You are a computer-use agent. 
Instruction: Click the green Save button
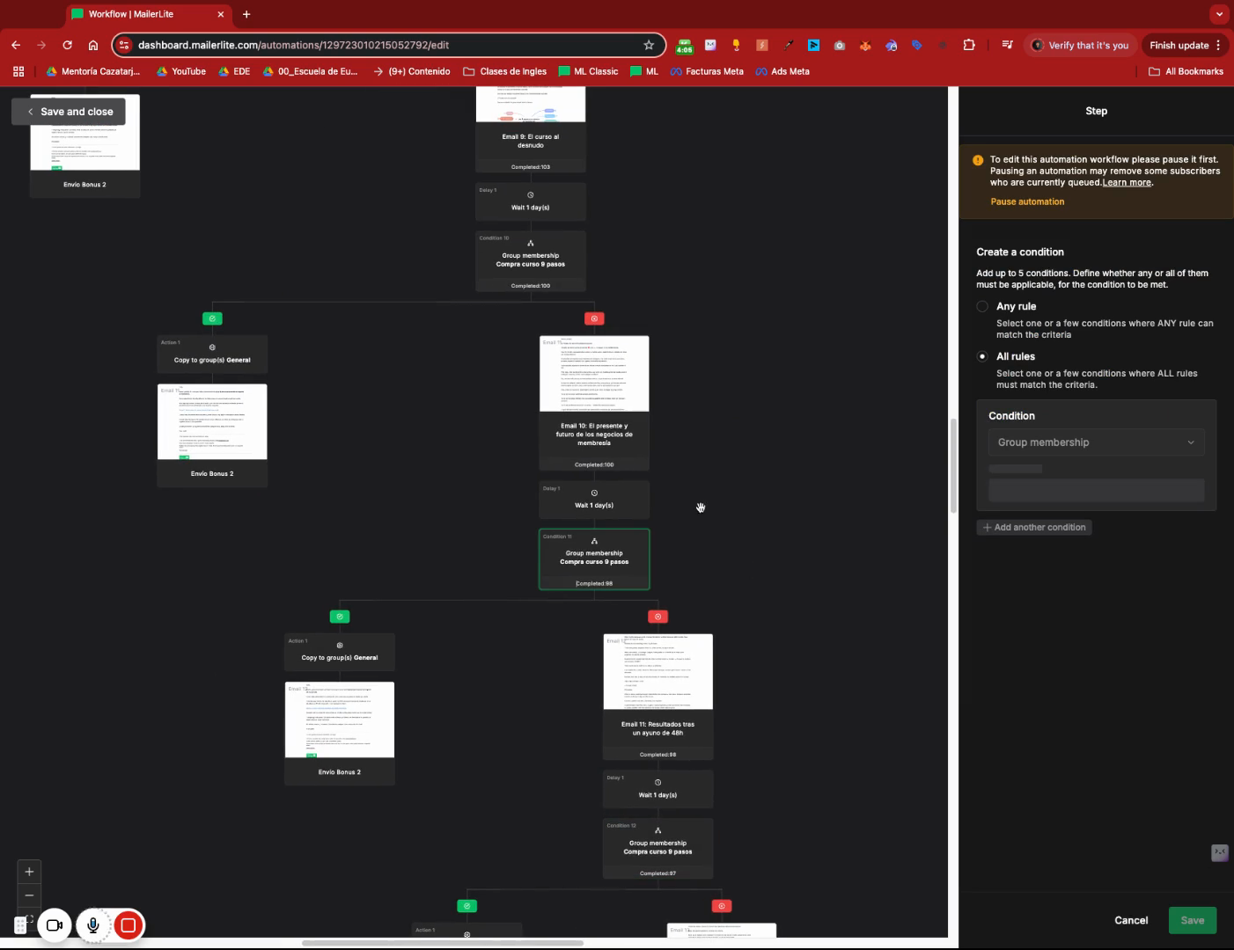[1193, 920]
